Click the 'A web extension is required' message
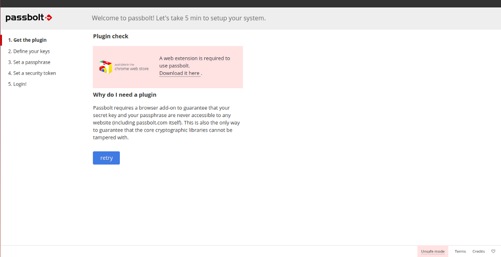Viewport: 501px width, 257px height. click(195, 62)
